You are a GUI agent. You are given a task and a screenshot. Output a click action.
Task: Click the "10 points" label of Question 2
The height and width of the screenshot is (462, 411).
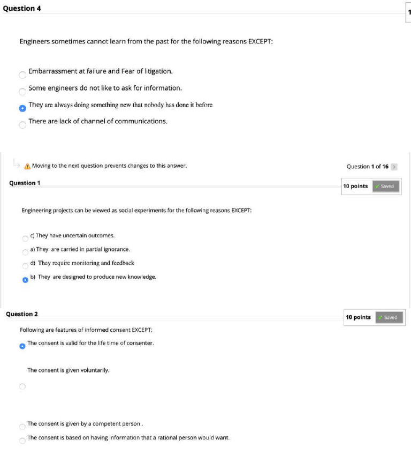(x=358, y=317)
